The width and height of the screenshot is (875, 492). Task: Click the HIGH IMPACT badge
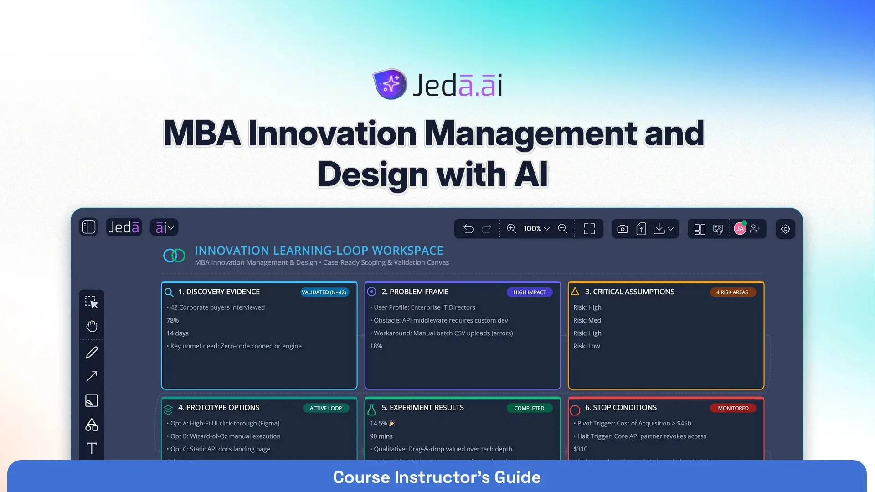coord(530,292)
